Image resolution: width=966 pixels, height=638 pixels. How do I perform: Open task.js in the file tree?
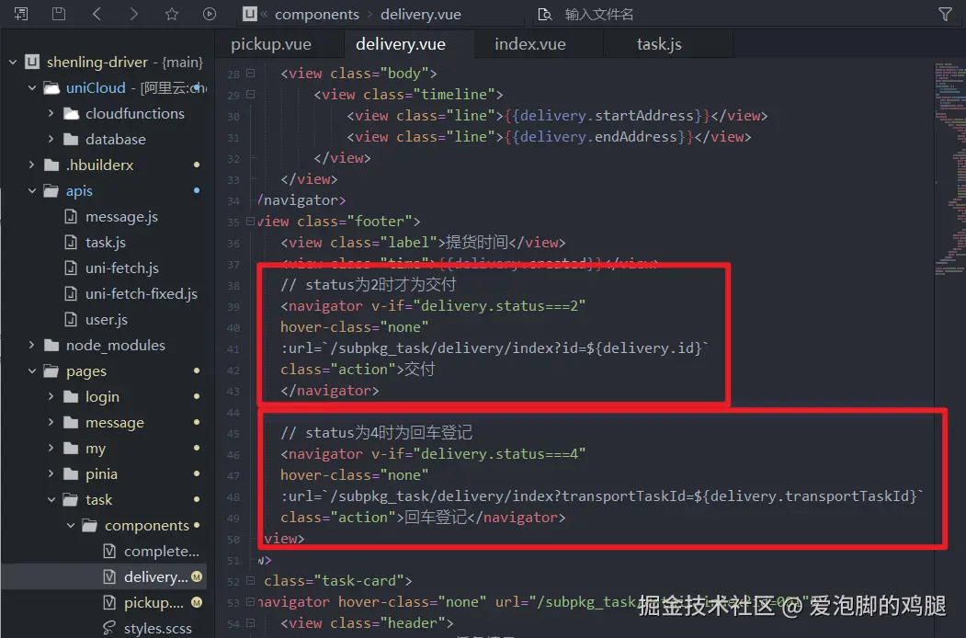tap(106, 243)
